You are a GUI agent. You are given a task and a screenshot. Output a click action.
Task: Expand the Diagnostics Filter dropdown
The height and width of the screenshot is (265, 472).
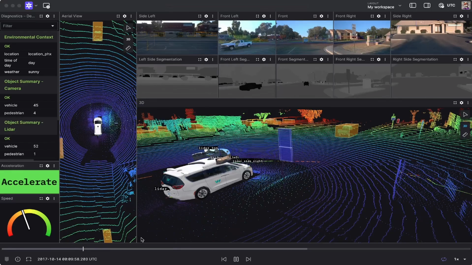[53, 26]
